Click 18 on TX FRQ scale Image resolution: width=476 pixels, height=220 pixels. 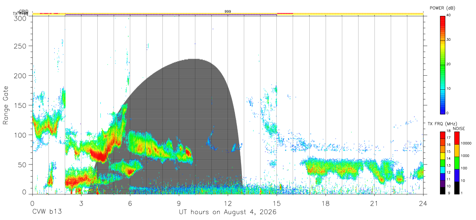pyautogui.click(x=448, y=131)
